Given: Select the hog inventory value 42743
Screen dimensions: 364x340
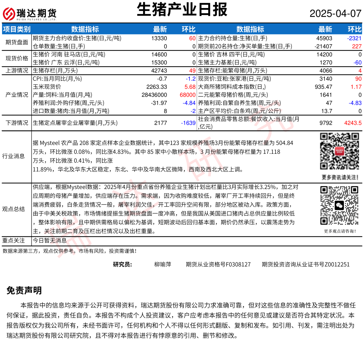Looking at the screenshot, I should (159, 71).
